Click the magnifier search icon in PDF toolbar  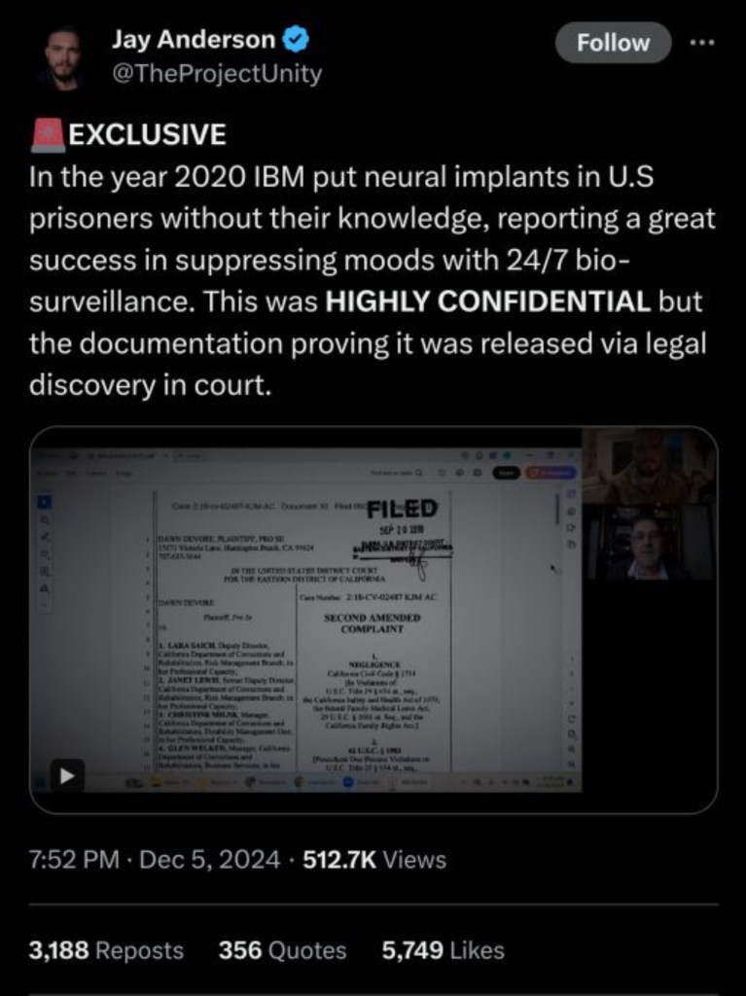click(x=419, y=472)
